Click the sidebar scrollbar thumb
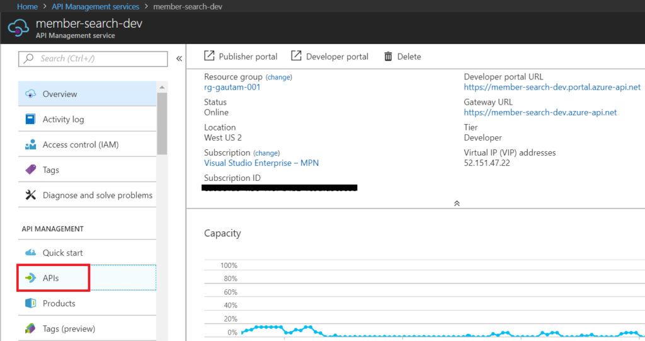This screenshot has width=645, height=341. tap(162, 124)
